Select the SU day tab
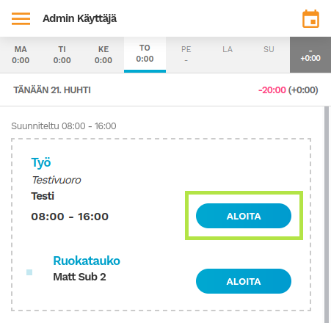Viewport: 331px width, 323px height. pyautogui.click(x=269, y=55)
